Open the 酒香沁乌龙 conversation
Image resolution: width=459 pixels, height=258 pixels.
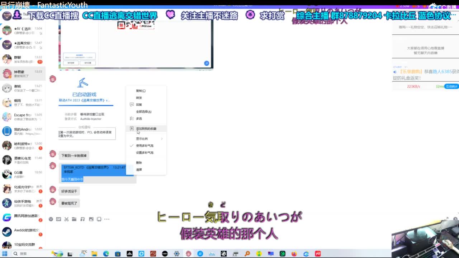(x=23, y=160)
